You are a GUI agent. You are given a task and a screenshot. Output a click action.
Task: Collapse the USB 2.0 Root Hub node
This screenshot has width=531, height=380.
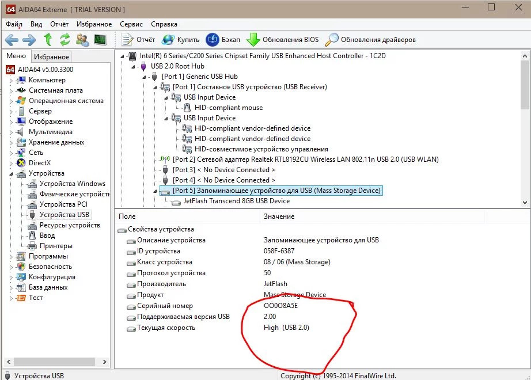pyautogui.click(x=134, y=67)
